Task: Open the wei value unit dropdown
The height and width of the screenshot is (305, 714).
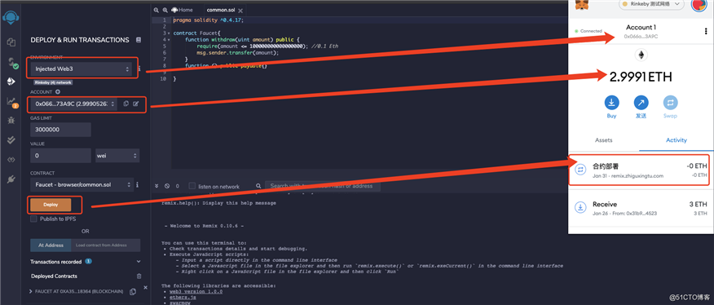Action: pyautogui.click(x=117, y=156)
